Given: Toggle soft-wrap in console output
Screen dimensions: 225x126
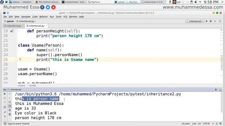Looking at the screenshot, I should pos(9,102).
